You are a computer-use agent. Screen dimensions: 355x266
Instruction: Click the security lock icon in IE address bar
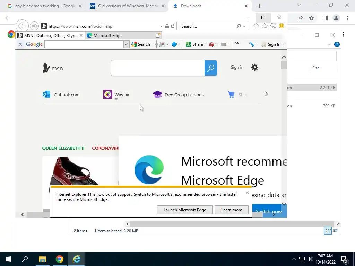point(167,26)
